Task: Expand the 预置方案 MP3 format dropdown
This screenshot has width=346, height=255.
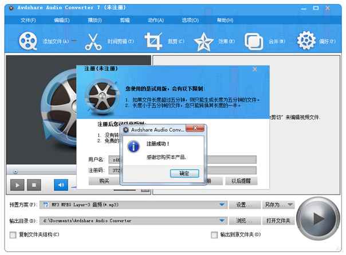Action: [222, 205]
